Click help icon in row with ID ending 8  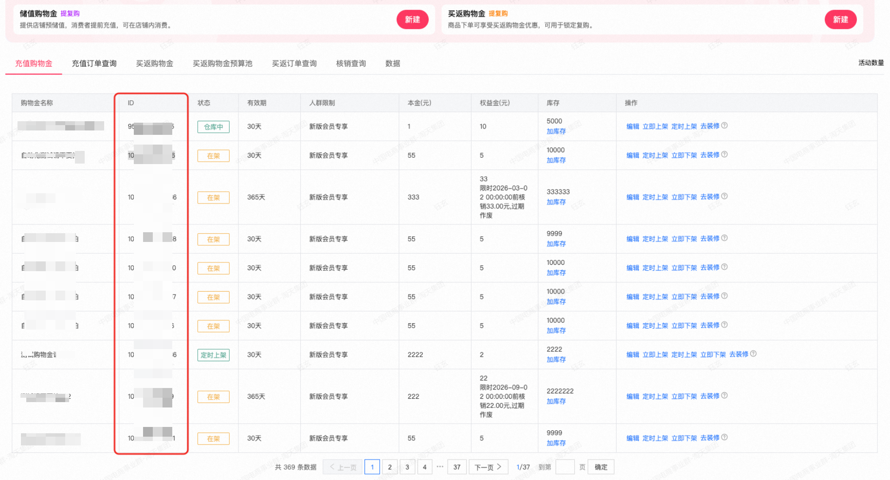[724, 239]
